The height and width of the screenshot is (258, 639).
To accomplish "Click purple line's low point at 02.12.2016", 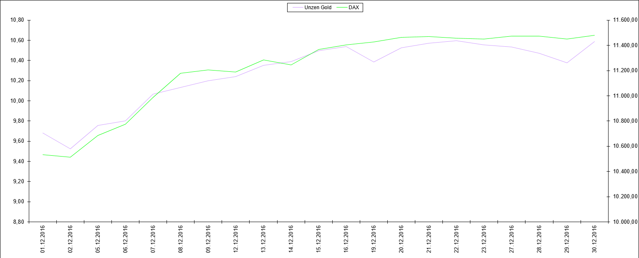I will coord(70,149).
